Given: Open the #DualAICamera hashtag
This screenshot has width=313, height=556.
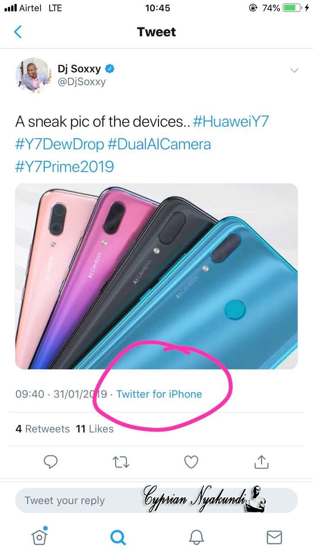Looking at the screenshot, I should [159, 144].
